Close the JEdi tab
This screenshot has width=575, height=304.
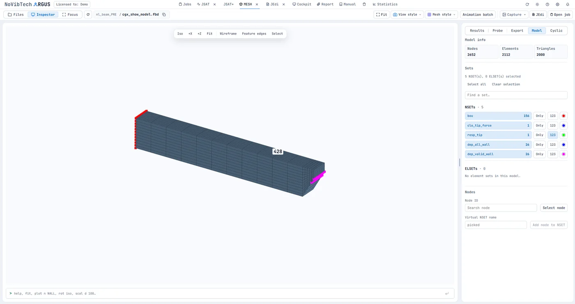tap(284, 5)
